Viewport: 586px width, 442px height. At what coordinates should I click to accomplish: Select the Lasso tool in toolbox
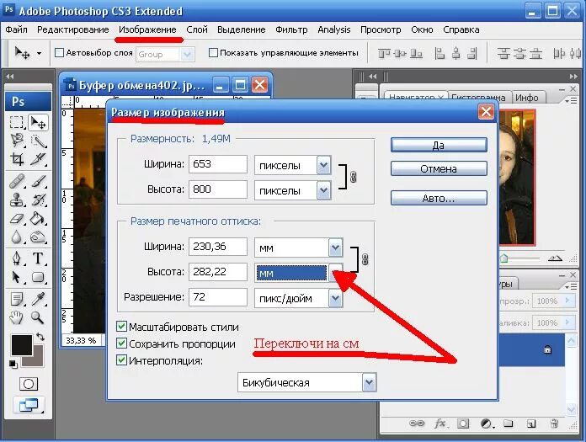pos(16,140)
